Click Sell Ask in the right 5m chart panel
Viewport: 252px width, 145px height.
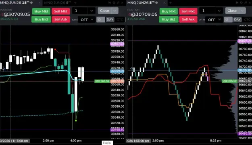[188, 19]
